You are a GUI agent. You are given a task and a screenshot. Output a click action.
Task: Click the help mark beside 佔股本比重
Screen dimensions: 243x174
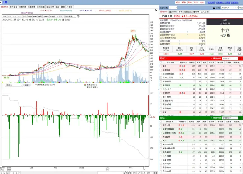pos(180,41)
